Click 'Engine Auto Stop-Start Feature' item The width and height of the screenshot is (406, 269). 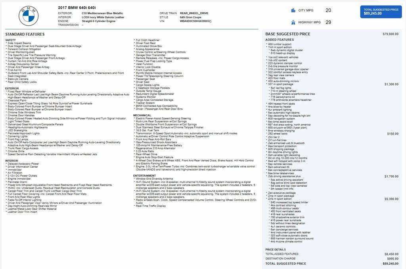click(155, 157)
